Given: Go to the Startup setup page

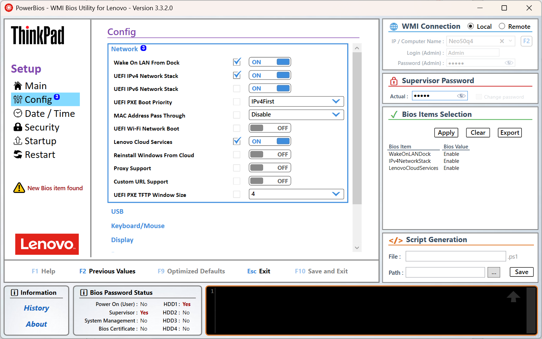Looking at the screenshot, I should pyautogui.click(x=40, y=141).
